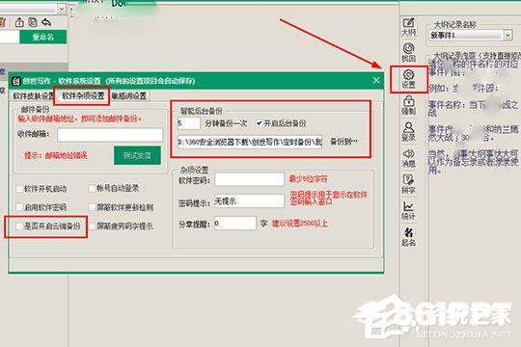The image size is (521, 347).
Task: Click the 分享提醒 word count field
Action: click(234, 224)
